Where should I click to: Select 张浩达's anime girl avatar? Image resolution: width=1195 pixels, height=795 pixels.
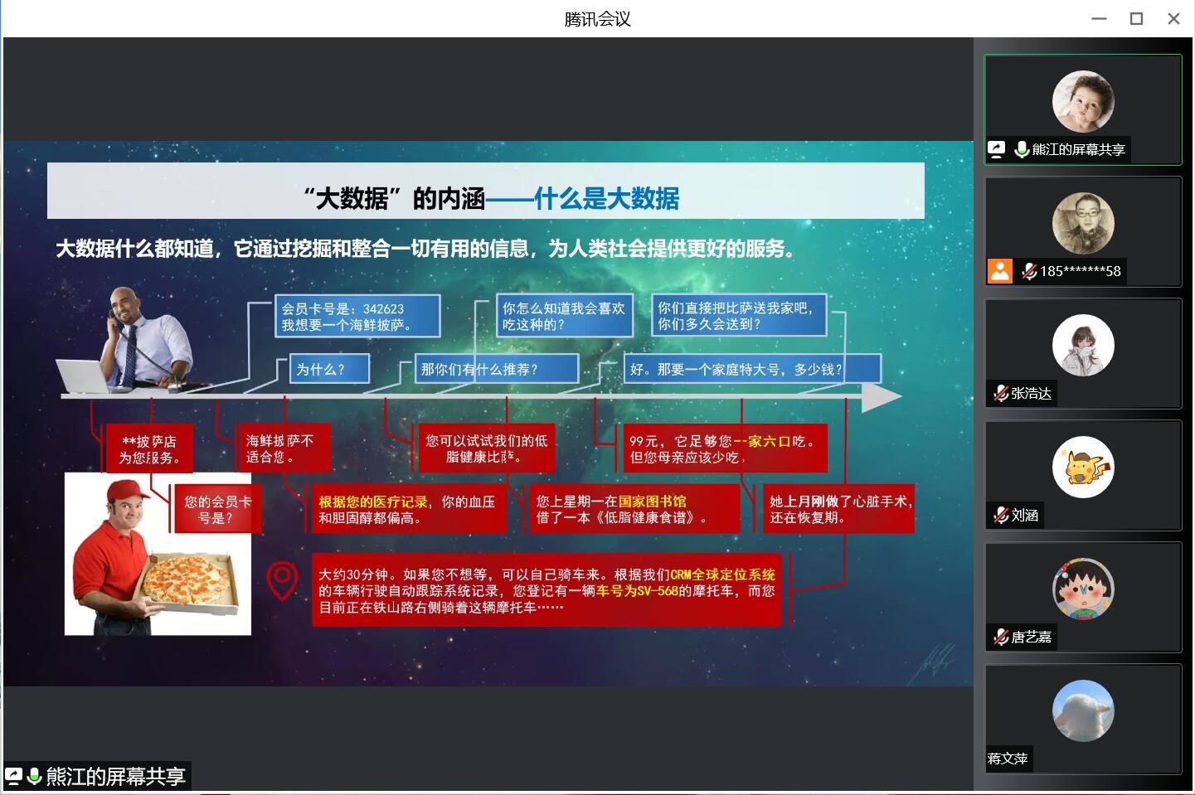click(1082, 346)
